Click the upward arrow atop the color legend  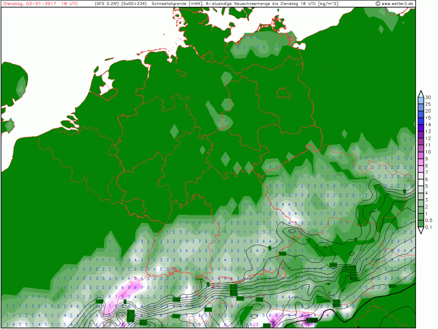(421, 94)
